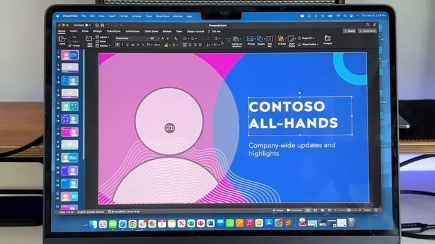
Task: Click the numbered list icon
Action: (193, 39)
